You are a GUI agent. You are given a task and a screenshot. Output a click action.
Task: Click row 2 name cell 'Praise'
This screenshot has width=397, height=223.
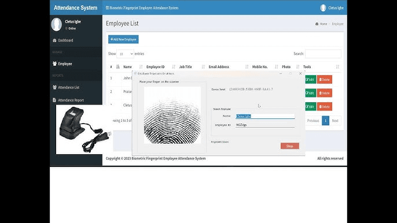point(127,91)
